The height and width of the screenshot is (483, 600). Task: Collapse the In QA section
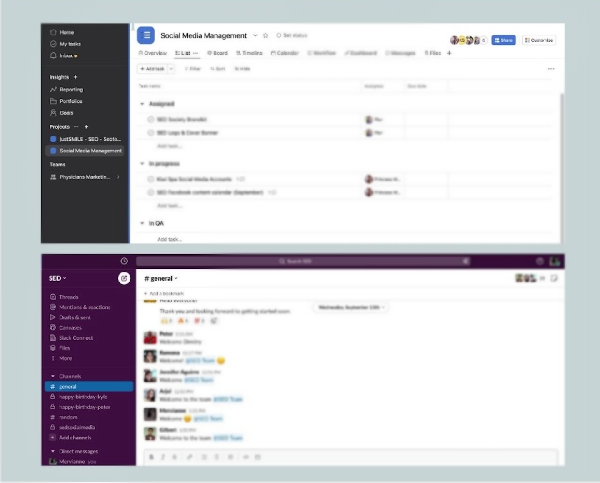(x=142, y=223)
